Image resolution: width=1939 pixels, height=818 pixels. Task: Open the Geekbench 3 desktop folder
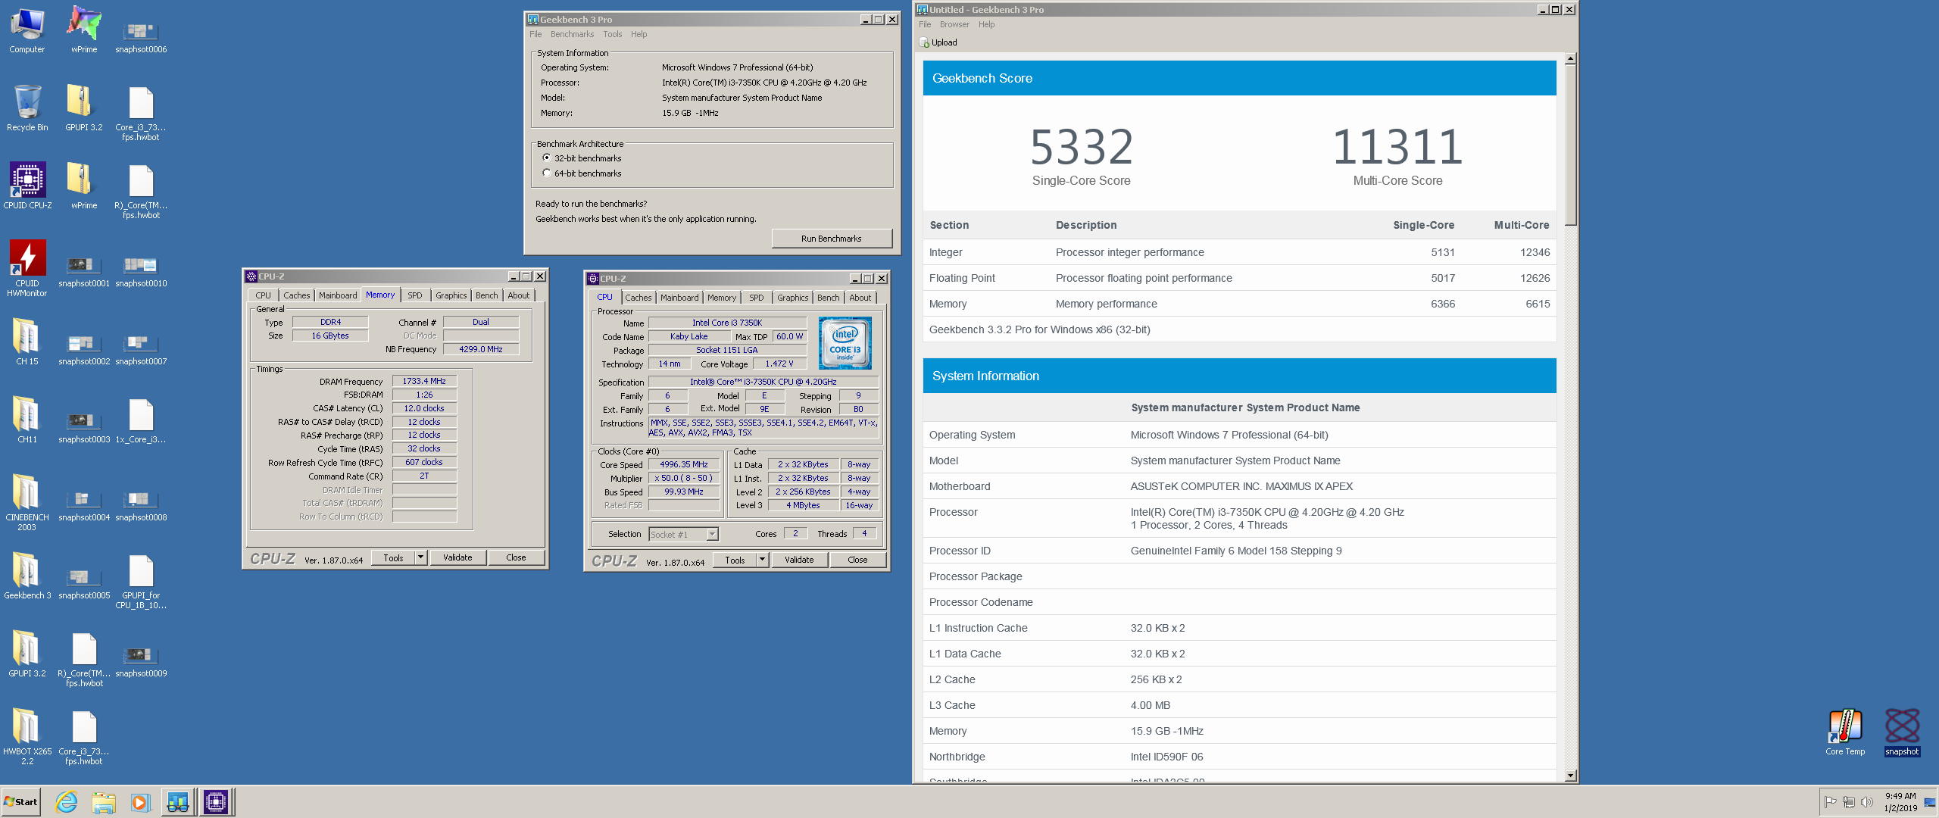pyautogui.click(x=27, y=576)
